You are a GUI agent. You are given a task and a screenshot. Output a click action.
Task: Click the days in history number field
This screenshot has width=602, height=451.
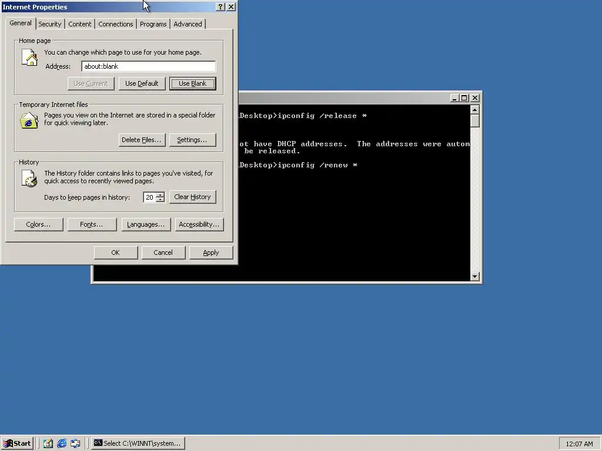pyautogui.click(x=150, y=197)
